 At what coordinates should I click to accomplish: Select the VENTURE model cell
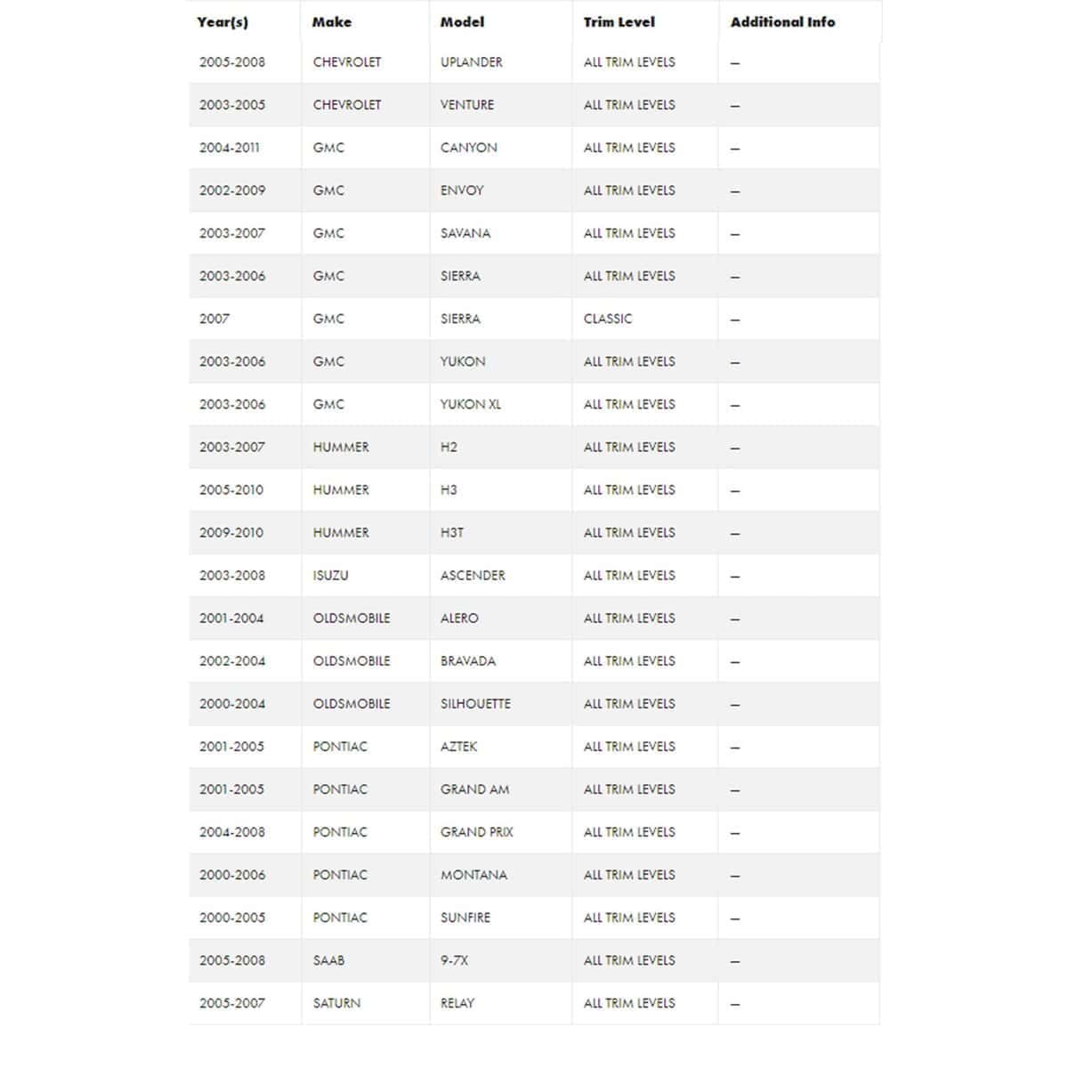point(466,105)
